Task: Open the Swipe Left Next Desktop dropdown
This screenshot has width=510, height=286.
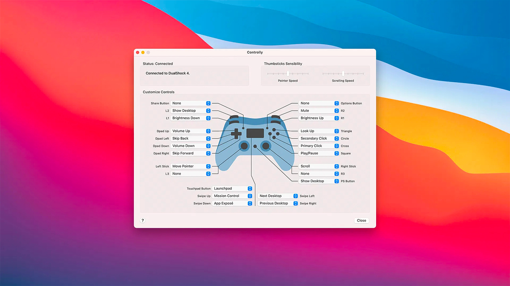Action: [278, 196]
